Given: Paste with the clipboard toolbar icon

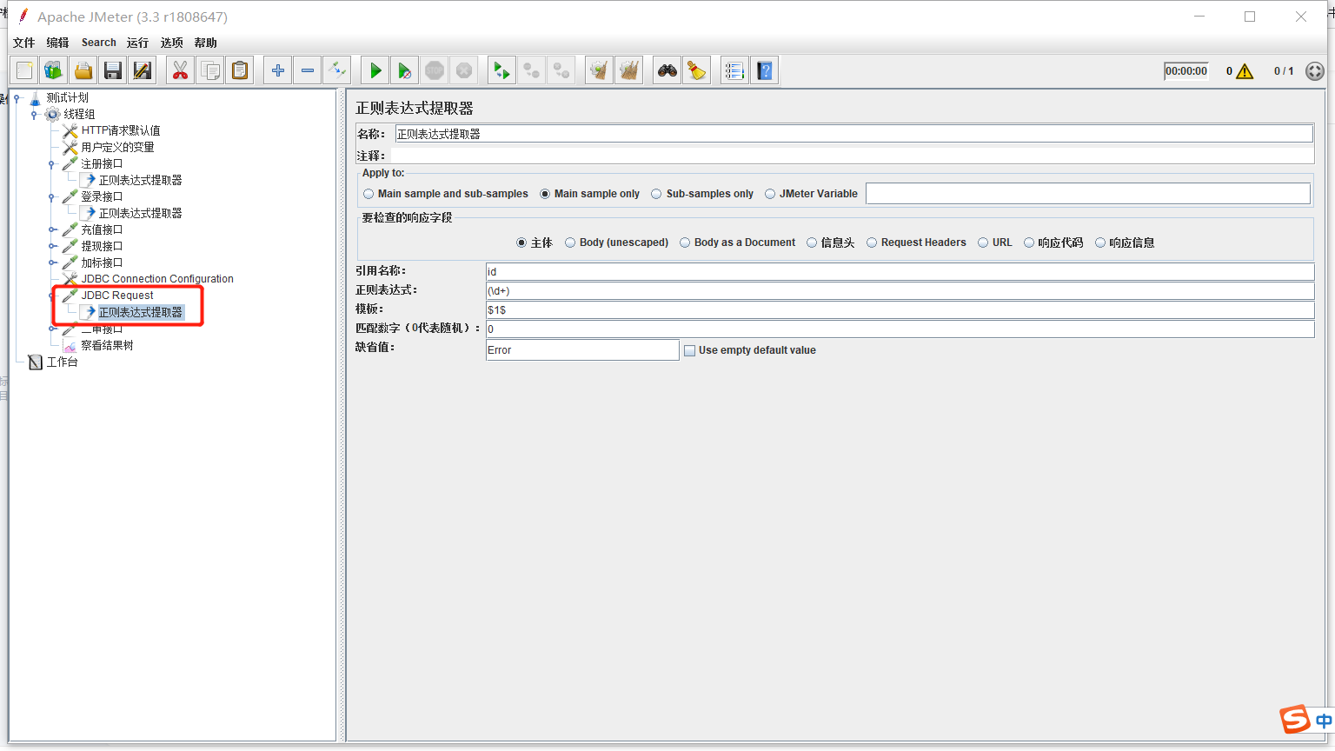Looking at the screenshot, I should coord(239,70).
